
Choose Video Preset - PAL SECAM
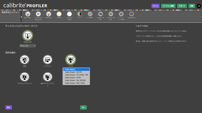pyautogui.click(x=76, y=80)
